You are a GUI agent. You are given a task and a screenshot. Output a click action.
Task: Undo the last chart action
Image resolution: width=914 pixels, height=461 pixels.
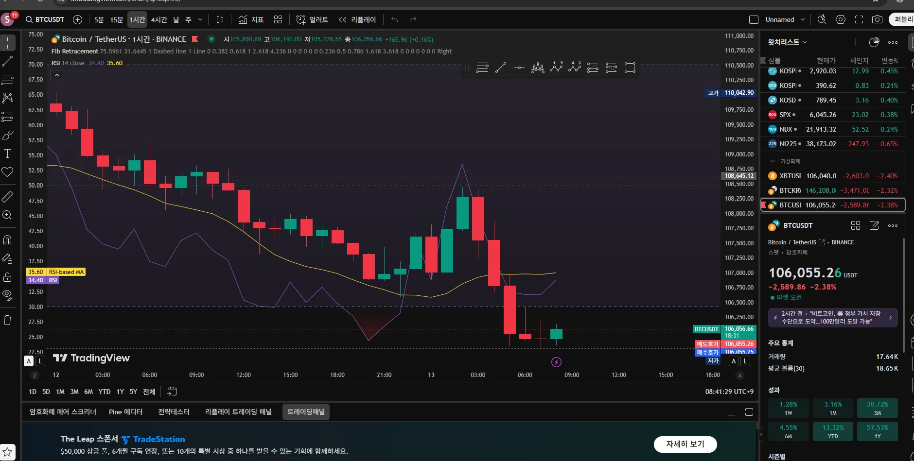pos(394,19)
